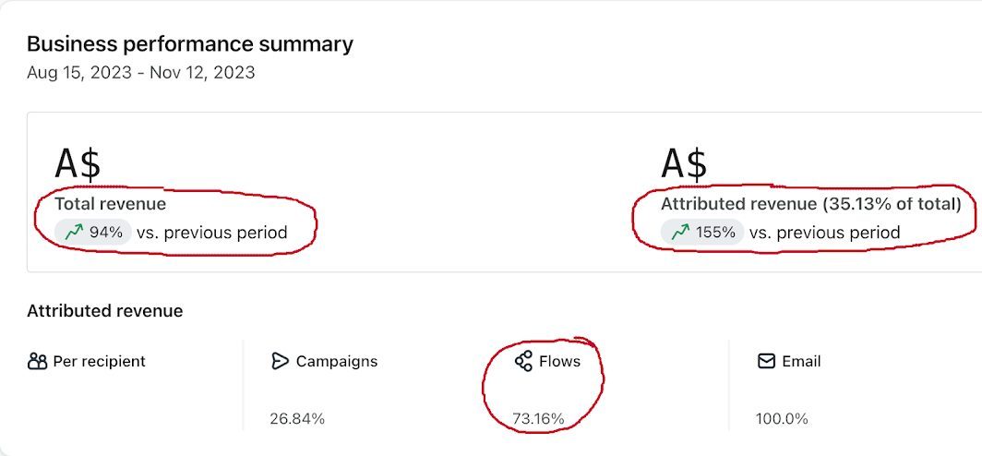
Task: Click the Email envelope icon
Action: (x=766, y=361)
